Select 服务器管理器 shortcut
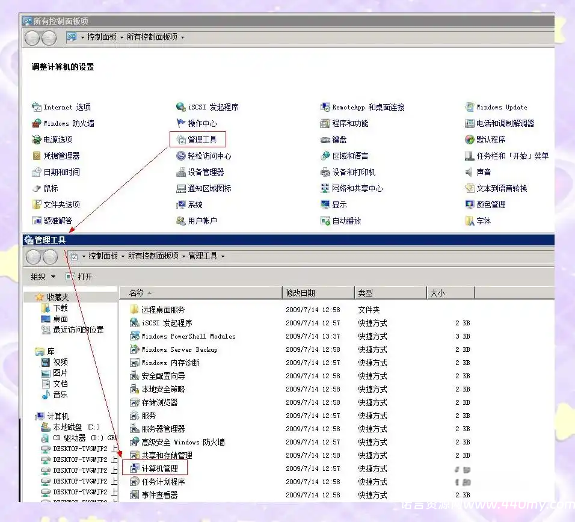Image resolution: width=575 pixels, height=522 pixels. (x=163, y=429)
